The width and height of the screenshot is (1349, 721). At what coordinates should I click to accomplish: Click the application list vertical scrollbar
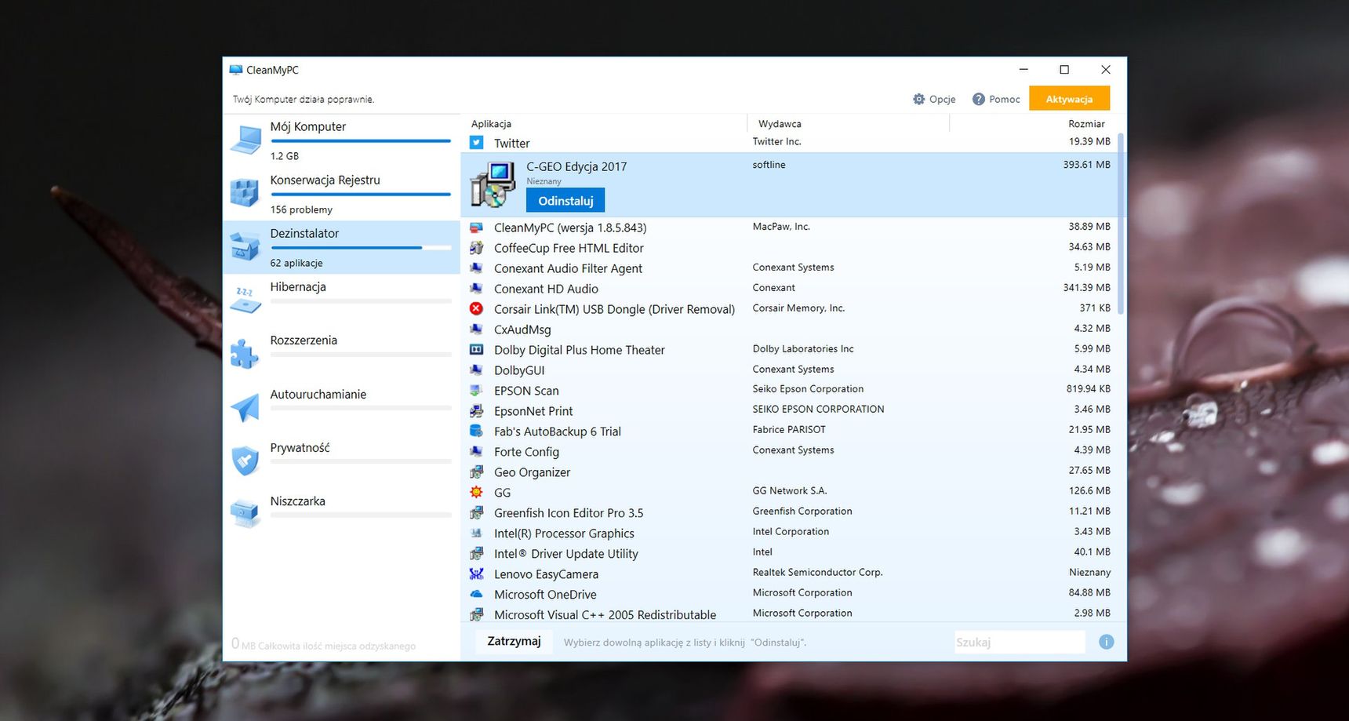[x=1121, y=223]
